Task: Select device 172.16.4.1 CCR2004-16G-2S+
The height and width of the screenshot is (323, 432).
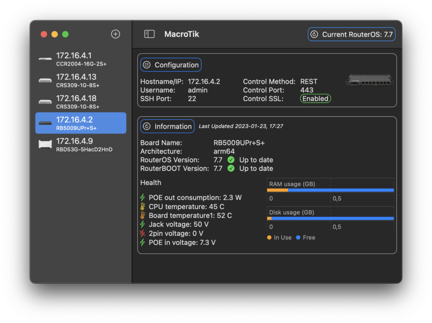Action: pos(81,59)
